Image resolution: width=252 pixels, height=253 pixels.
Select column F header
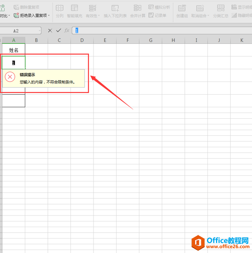pyautogui.click(x=128, y=40)
